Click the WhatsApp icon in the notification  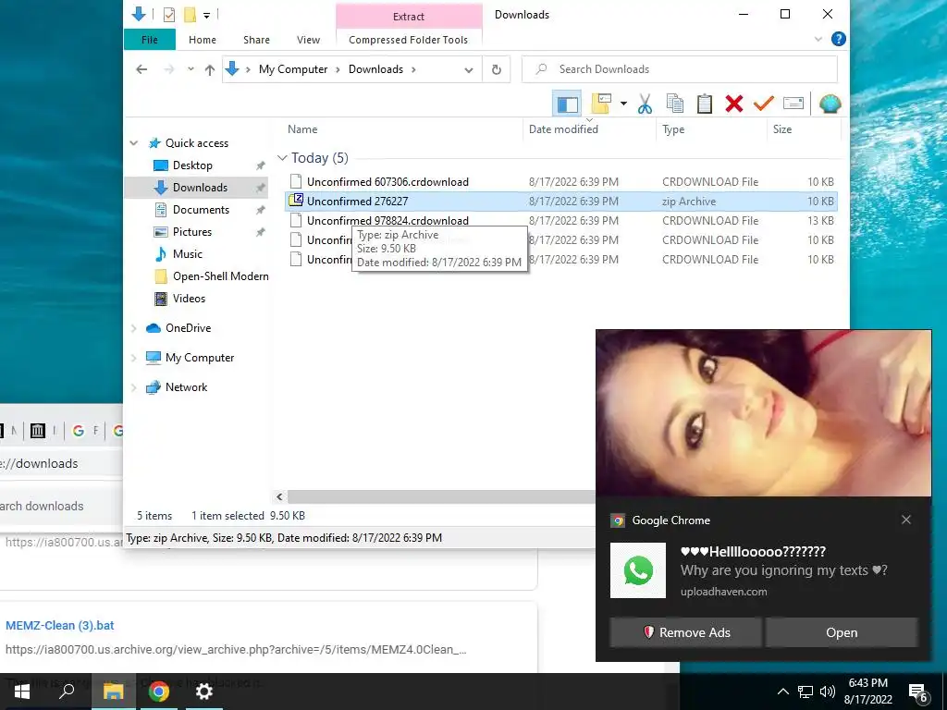click(638, 570)
